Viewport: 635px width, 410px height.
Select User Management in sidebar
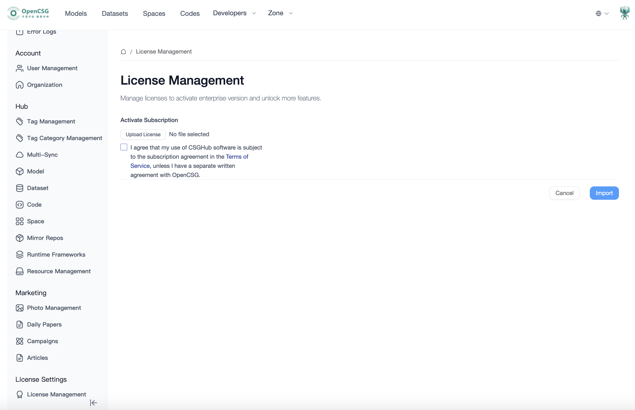coord(52,68)
